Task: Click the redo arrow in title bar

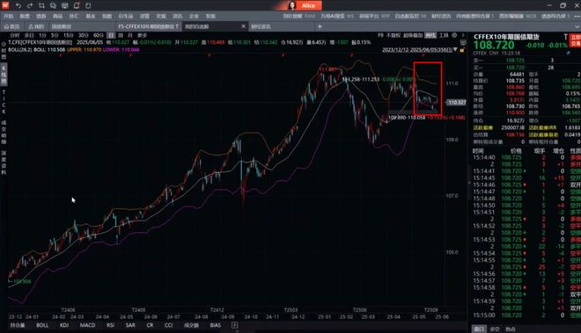Action: (30, 5)
